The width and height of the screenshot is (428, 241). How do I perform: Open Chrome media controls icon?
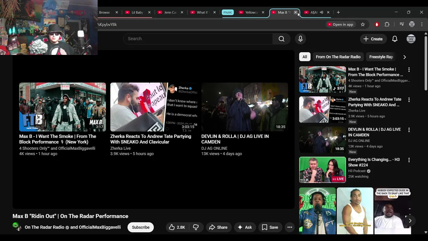pos(402,24)
